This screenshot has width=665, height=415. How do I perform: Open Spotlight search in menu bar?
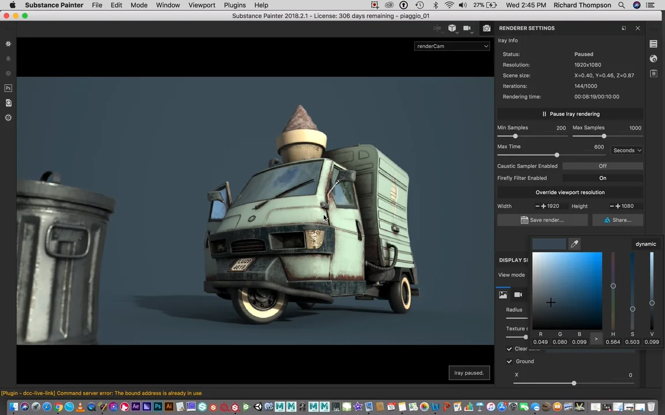[x=621, y=5]
